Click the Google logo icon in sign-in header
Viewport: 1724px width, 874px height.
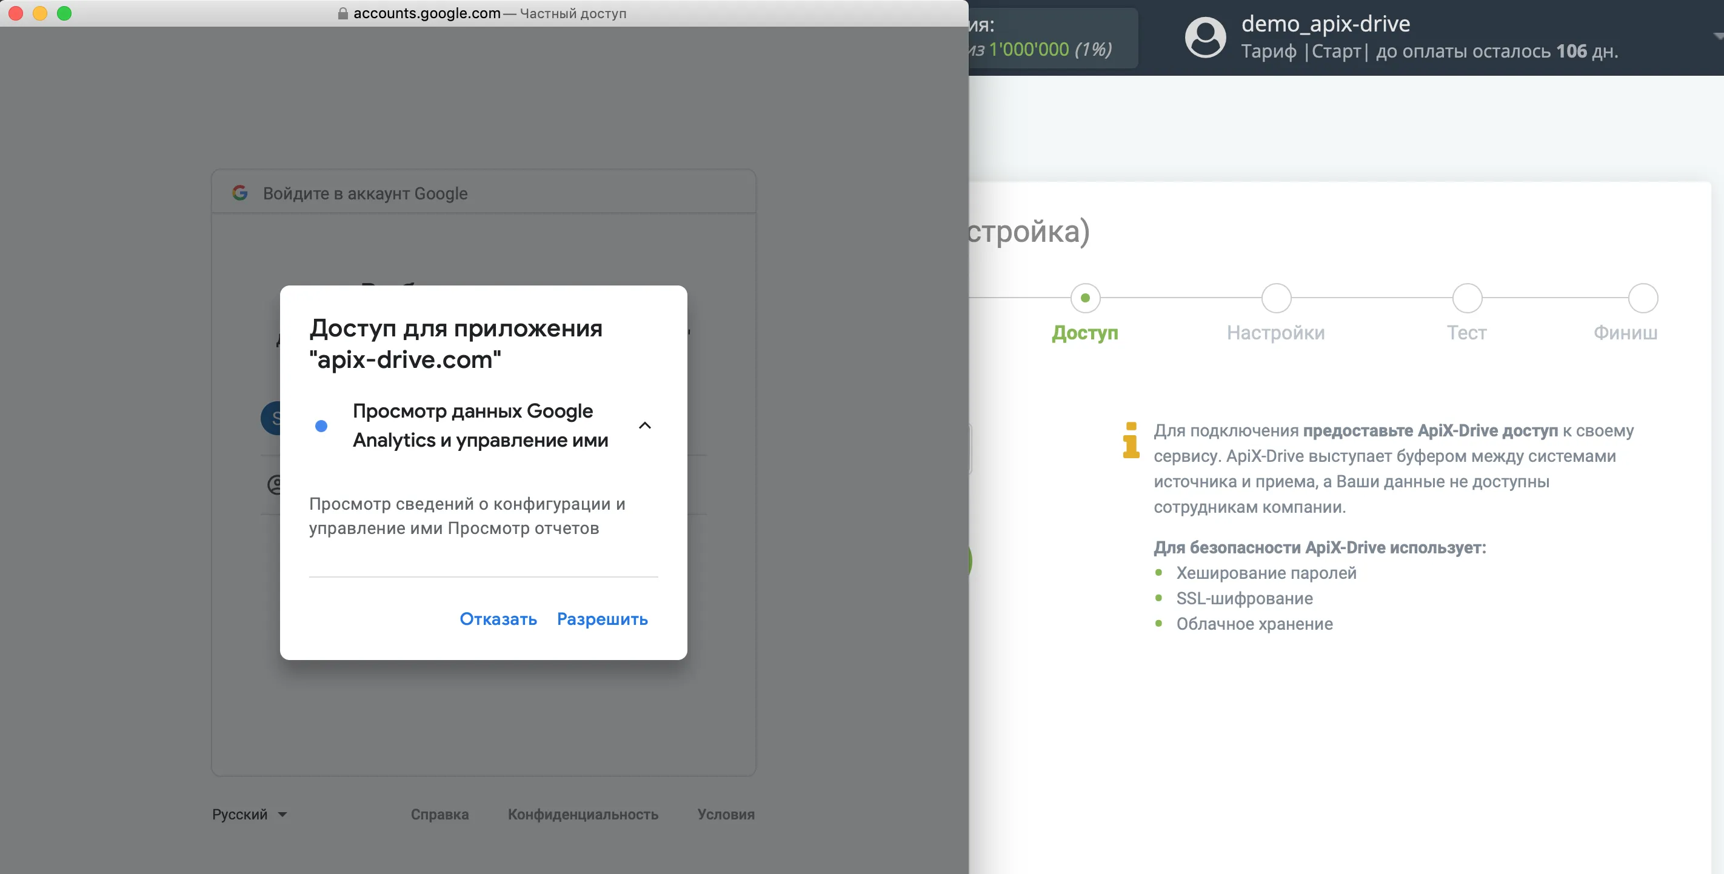tap(239, 193)
